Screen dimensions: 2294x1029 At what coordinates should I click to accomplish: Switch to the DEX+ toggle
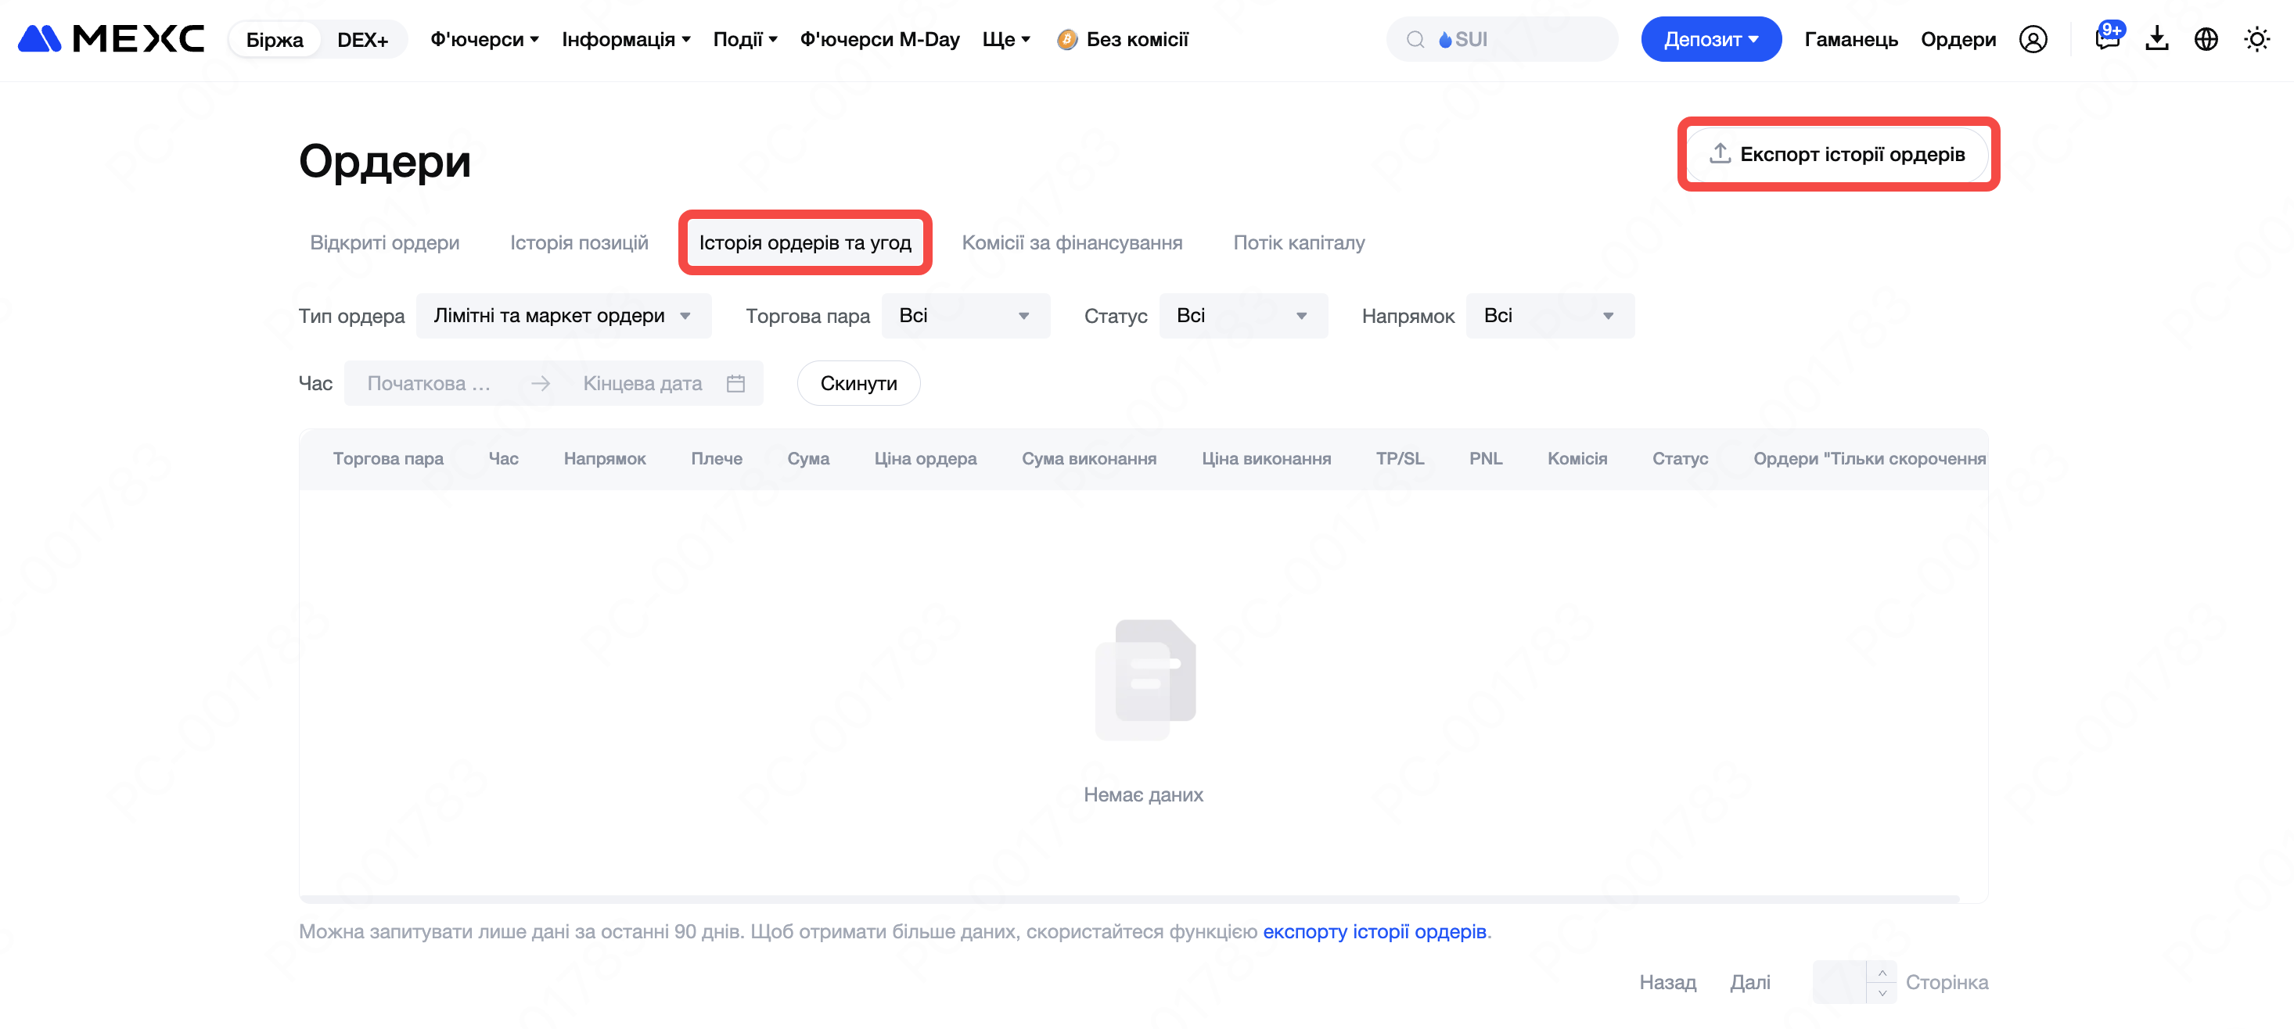362,39
